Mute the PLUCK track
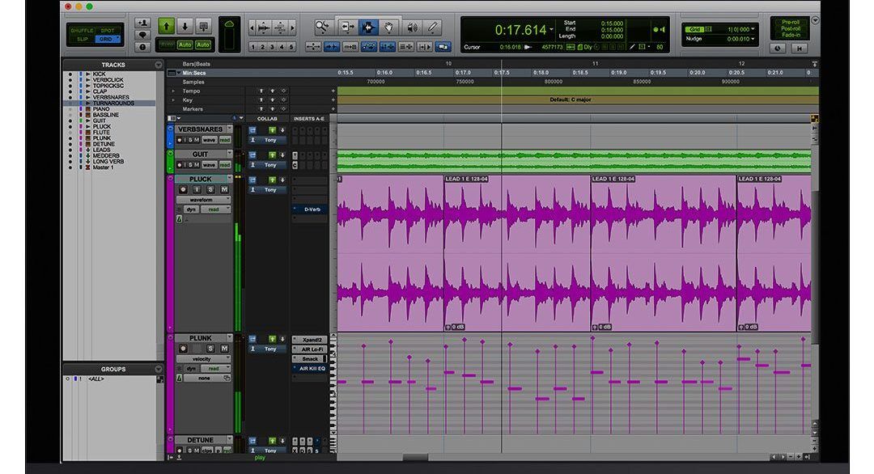This screenshot has width=874, height=474. click(223, 189)
